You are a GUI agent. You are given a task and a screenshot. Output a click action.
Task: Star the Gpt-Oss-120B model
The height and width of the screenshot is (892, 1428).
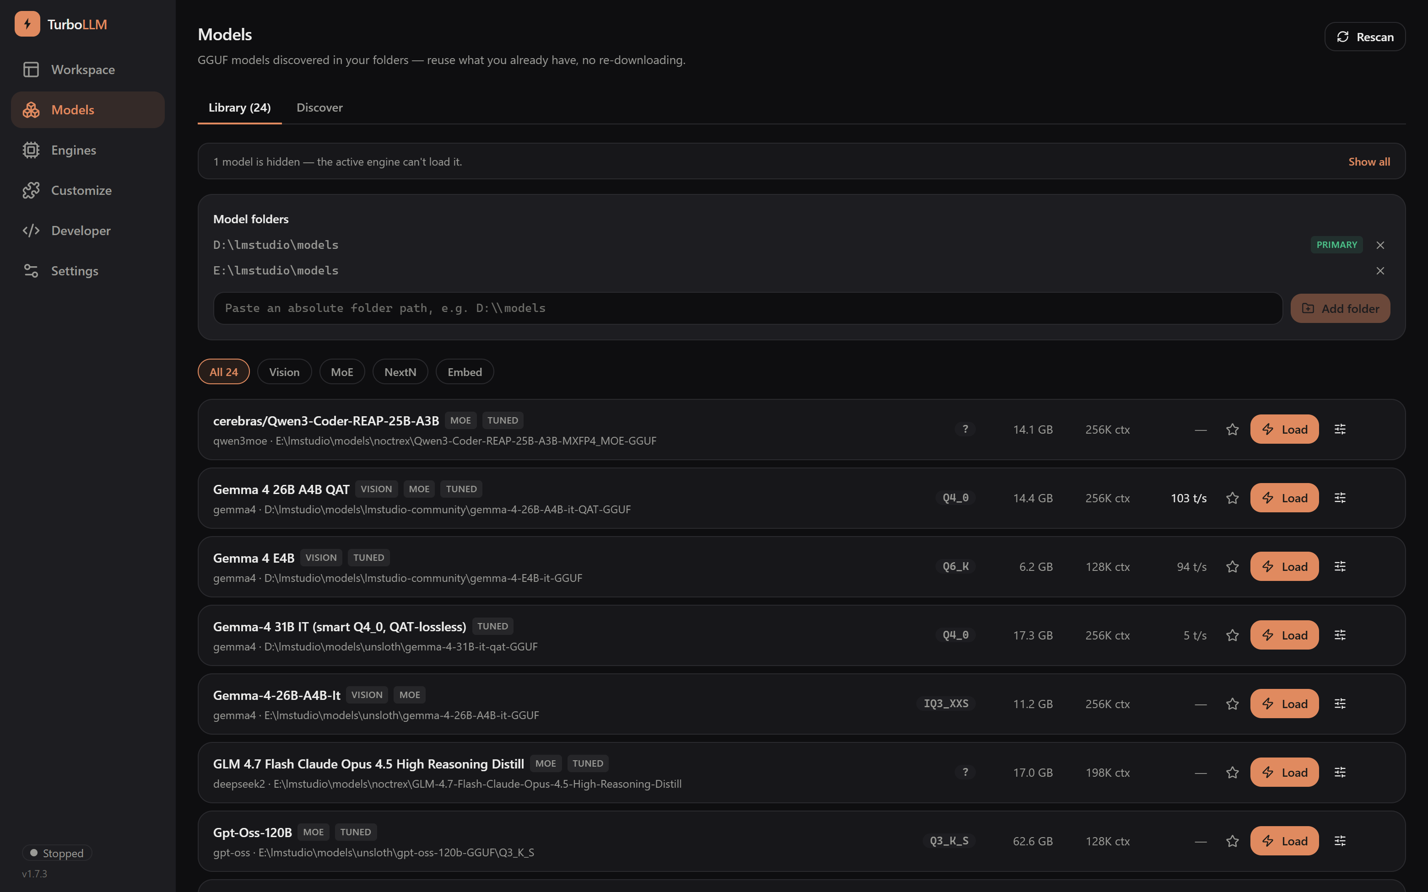click(x=1232, y=841)
